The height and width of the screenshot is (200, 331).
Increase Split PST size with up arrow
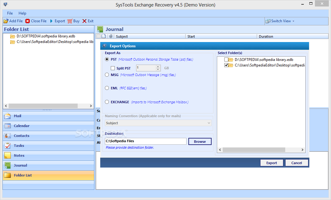click(158, 66)
